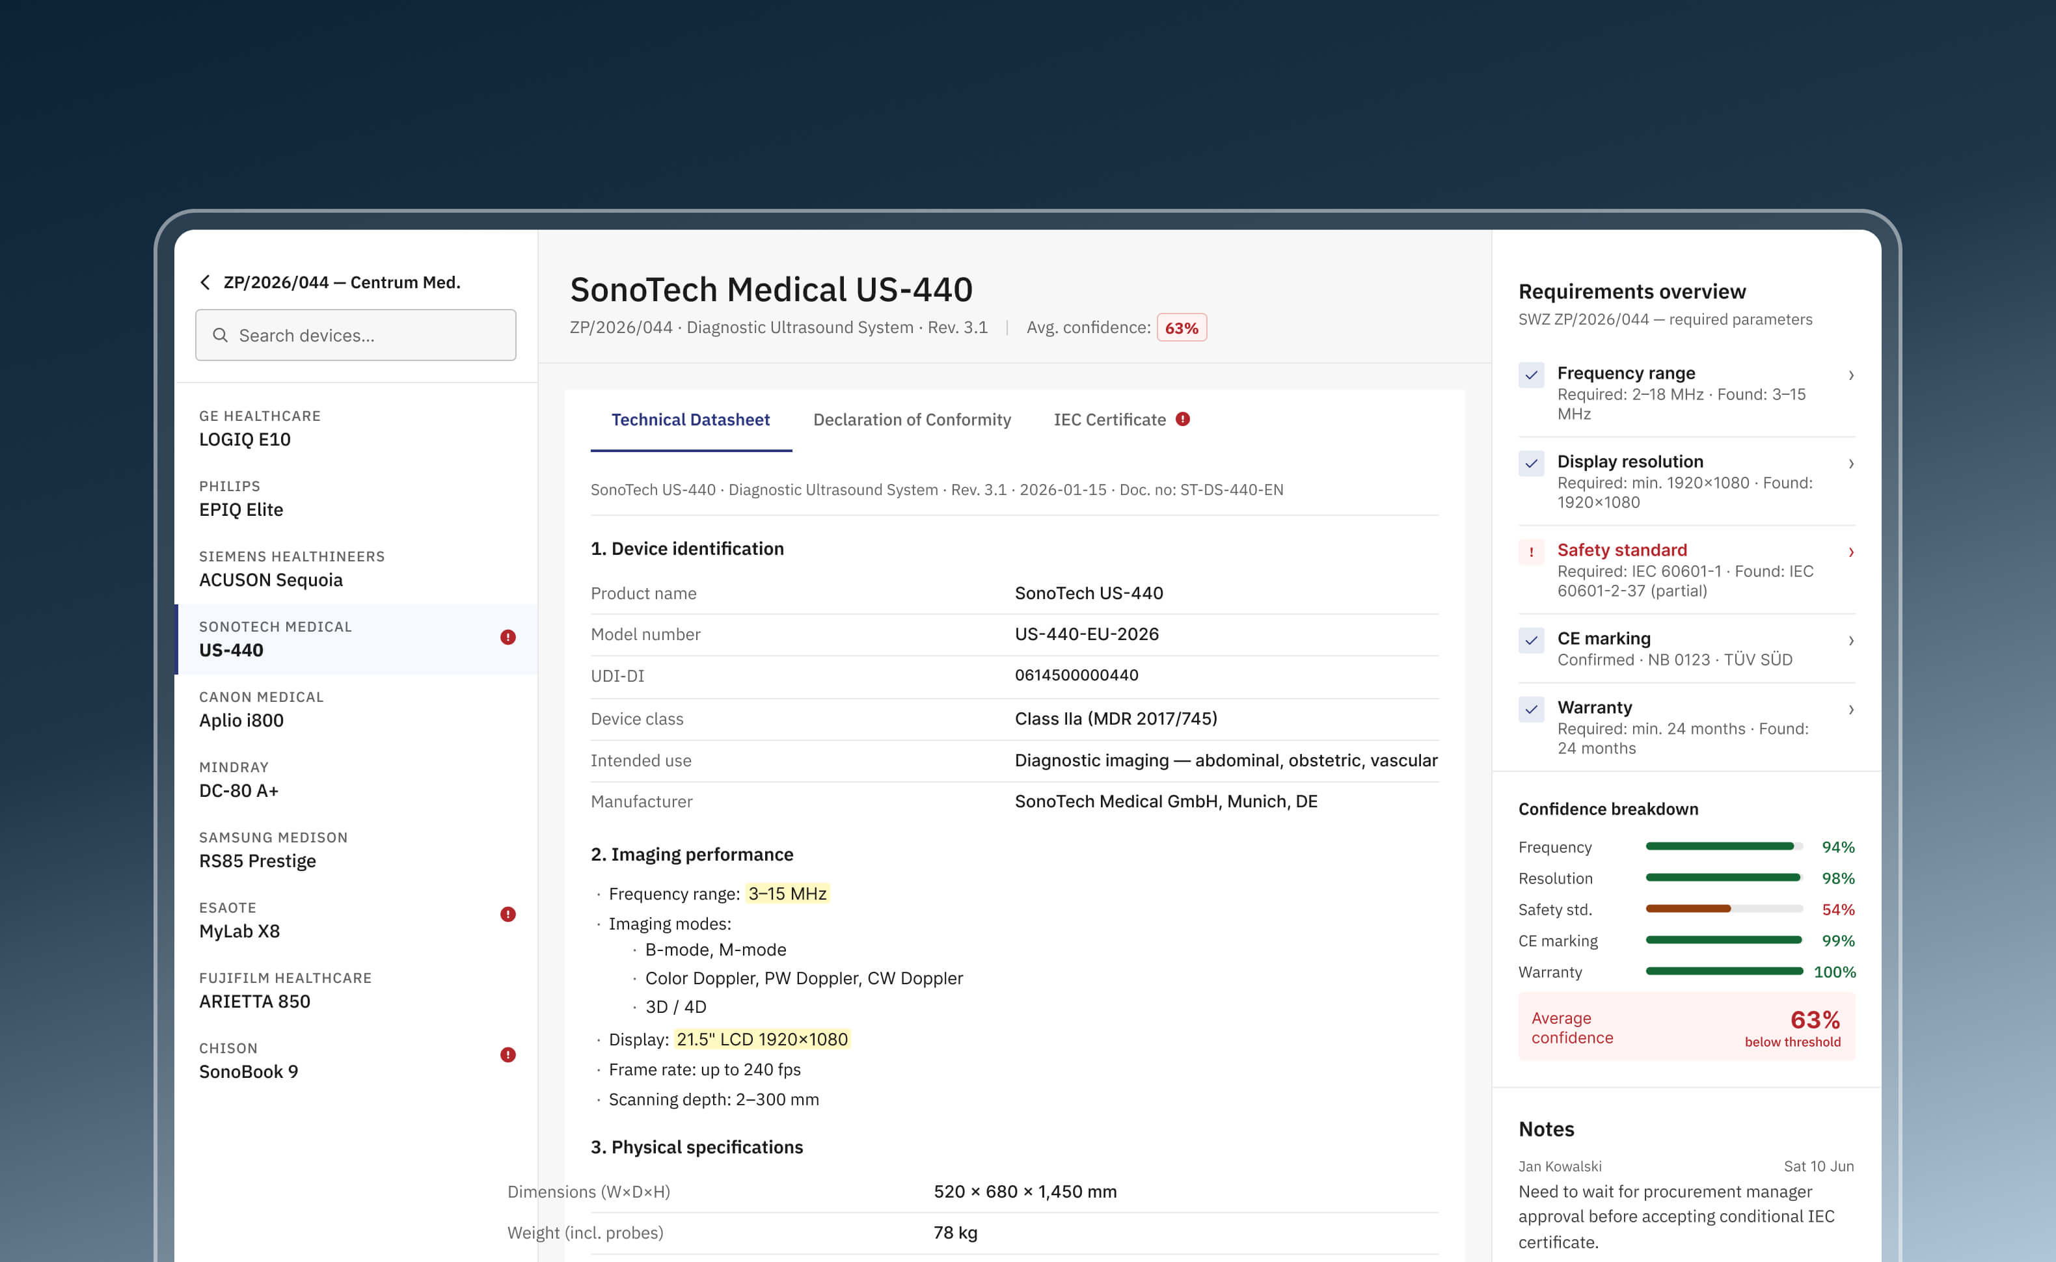Expand the Frequency range requirement chevron

pyautogui.click(x=1850, y=375)
